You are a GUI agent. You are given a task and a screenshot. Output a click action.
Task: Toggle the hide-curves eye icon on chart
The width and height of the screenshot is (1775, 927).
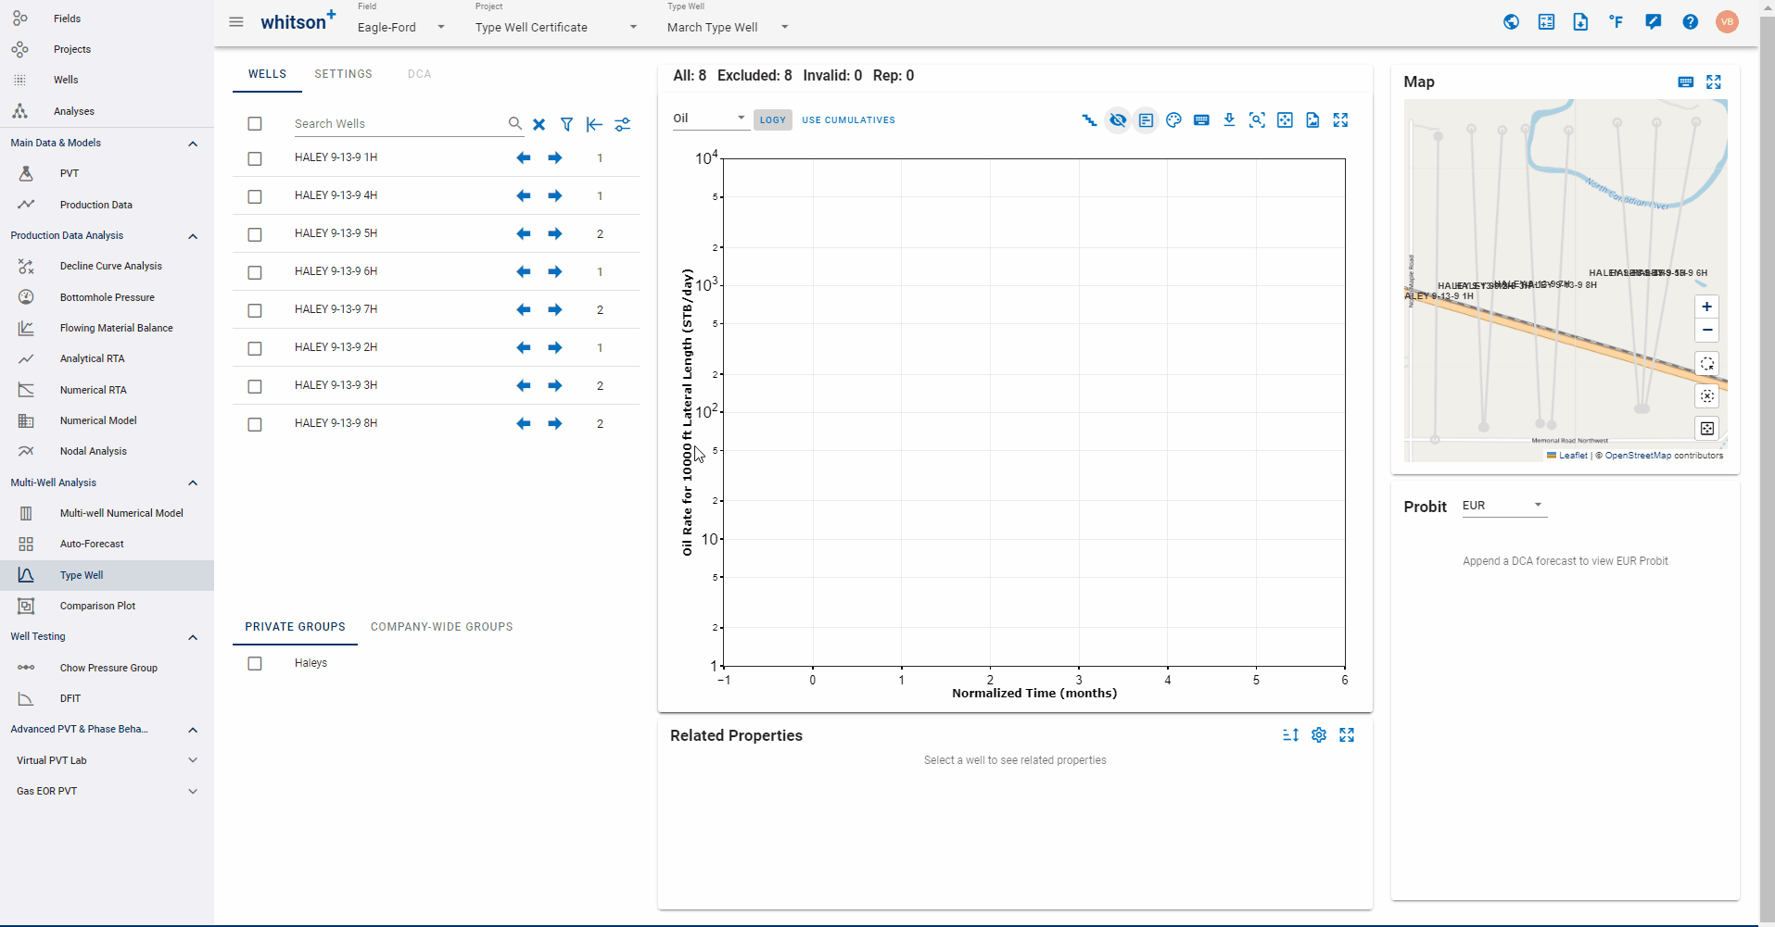pyautogui.click(x=1118, y=120)
